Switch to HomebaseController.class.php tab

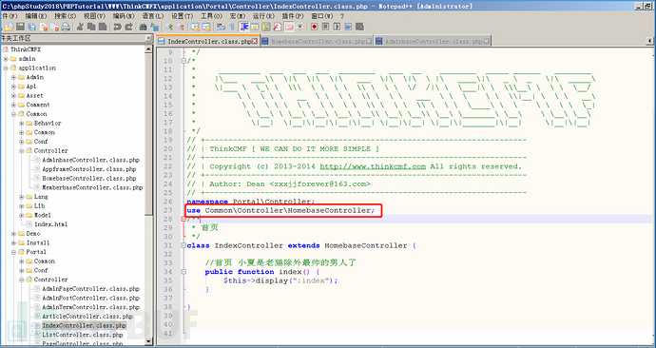click(x=317, y=42)
